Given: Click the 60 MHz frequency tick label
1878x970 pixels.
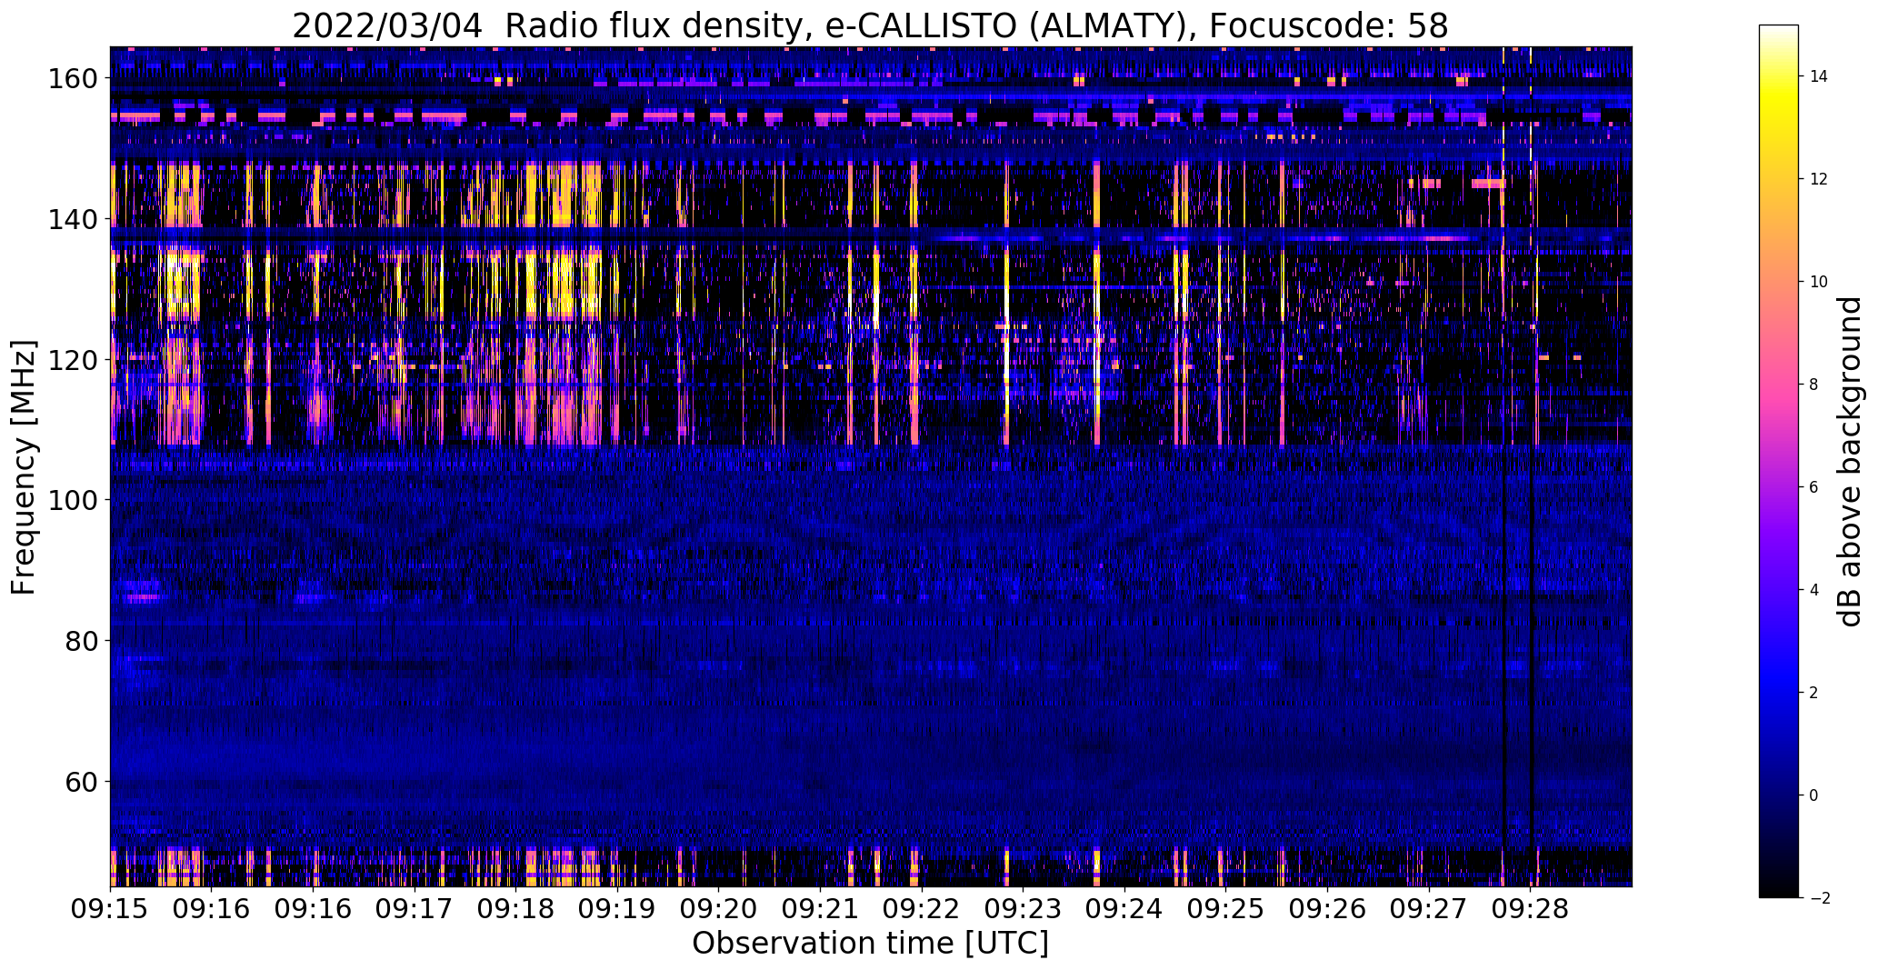Looking at the screenshot, I should coord(81,782).
